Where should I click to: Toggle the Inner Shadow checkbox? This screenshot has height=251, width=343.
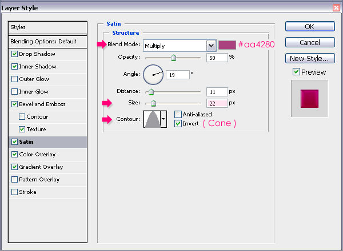14,66
